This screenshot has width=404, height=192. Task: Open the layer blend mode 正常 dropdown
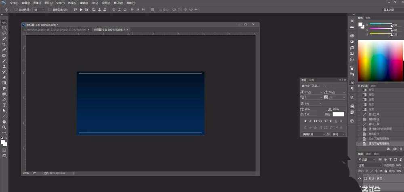(x=369, y=165)
